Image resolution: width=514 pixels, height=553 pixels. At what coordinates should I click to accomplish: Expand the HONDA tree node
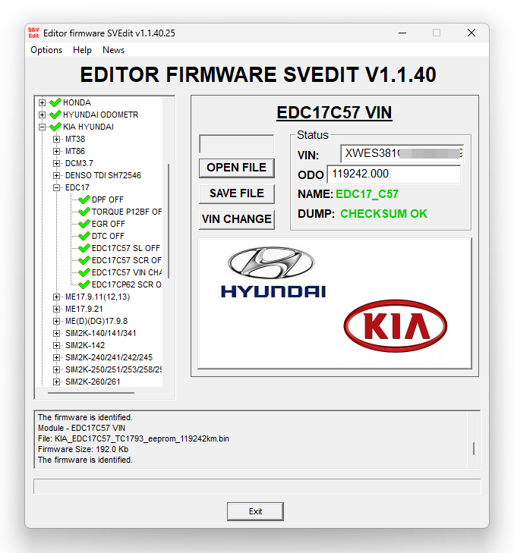point(42,102)
